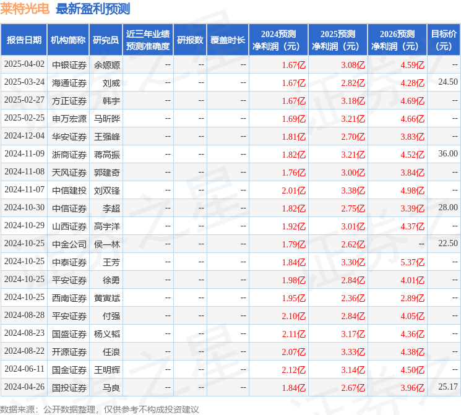Click 2024 forecast value 1.69亿
This screenshot has height=415, width=461.
294,119
